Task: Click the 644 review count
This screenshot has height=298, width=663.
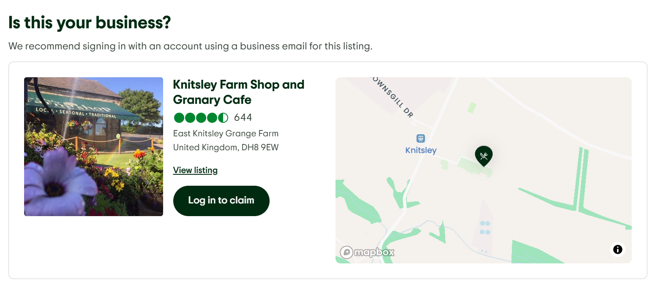Action: tap(243, 117)
